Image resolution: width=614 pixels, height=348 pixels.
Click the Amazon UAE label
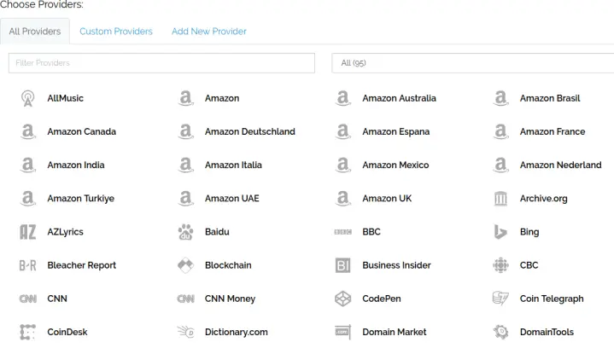click(231, 199)
